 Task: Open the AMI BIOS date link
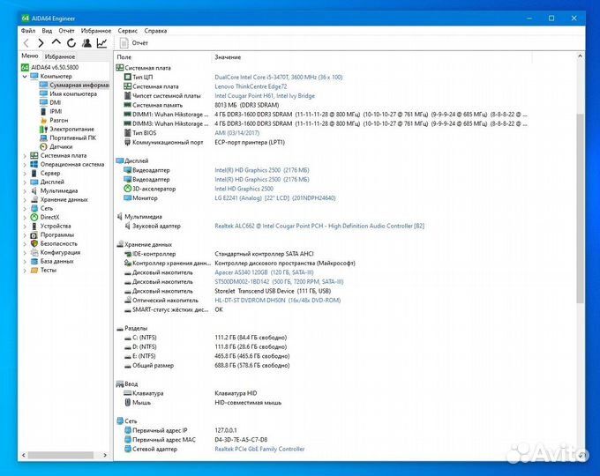(236, 133)
